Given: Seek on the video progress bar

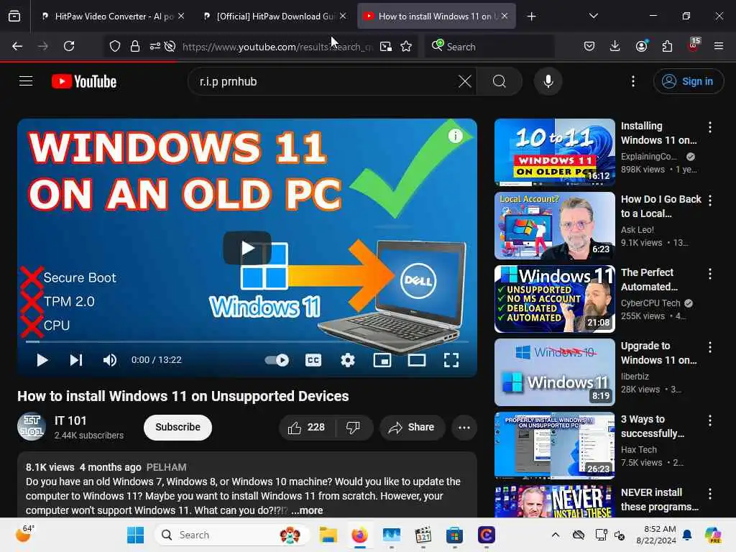Looking at the screenshot, I should pyautogui.click(x=247, y=341).
